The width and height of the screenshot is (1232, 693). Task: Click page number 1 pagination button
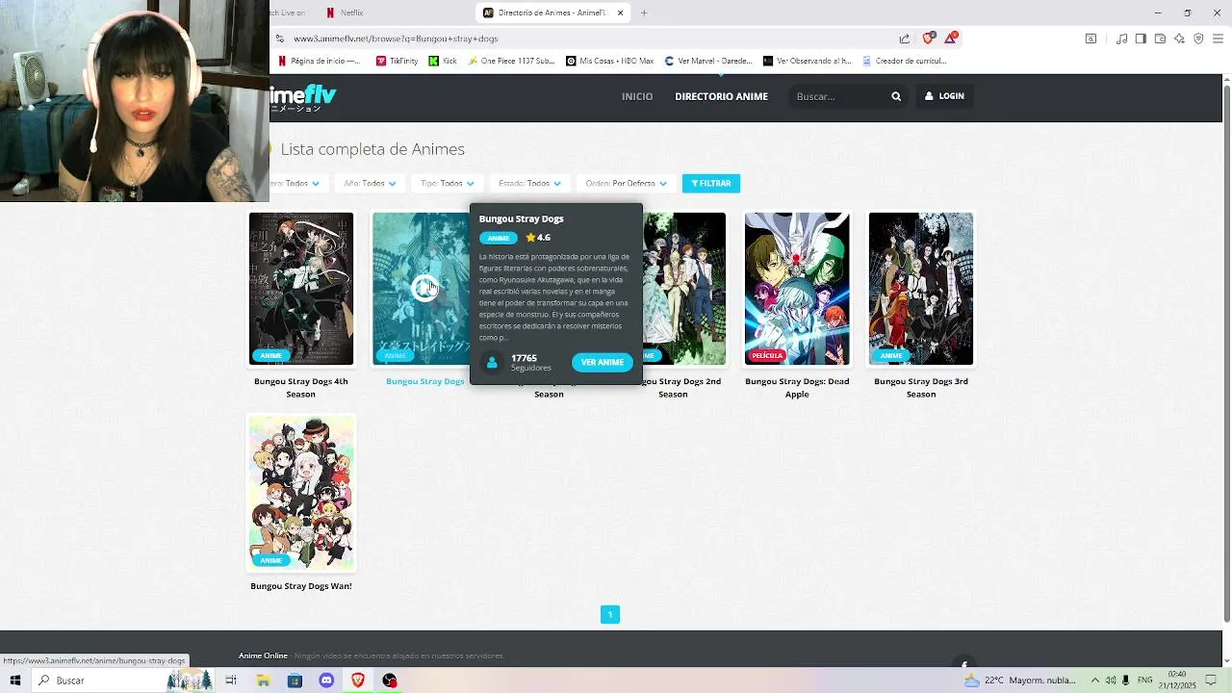pos(610,614)
